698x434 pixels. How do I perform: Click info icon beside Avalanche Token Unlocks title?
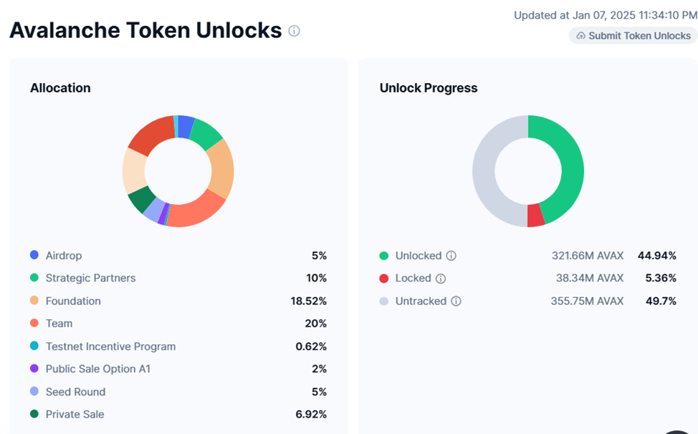(x=294, y=31)
